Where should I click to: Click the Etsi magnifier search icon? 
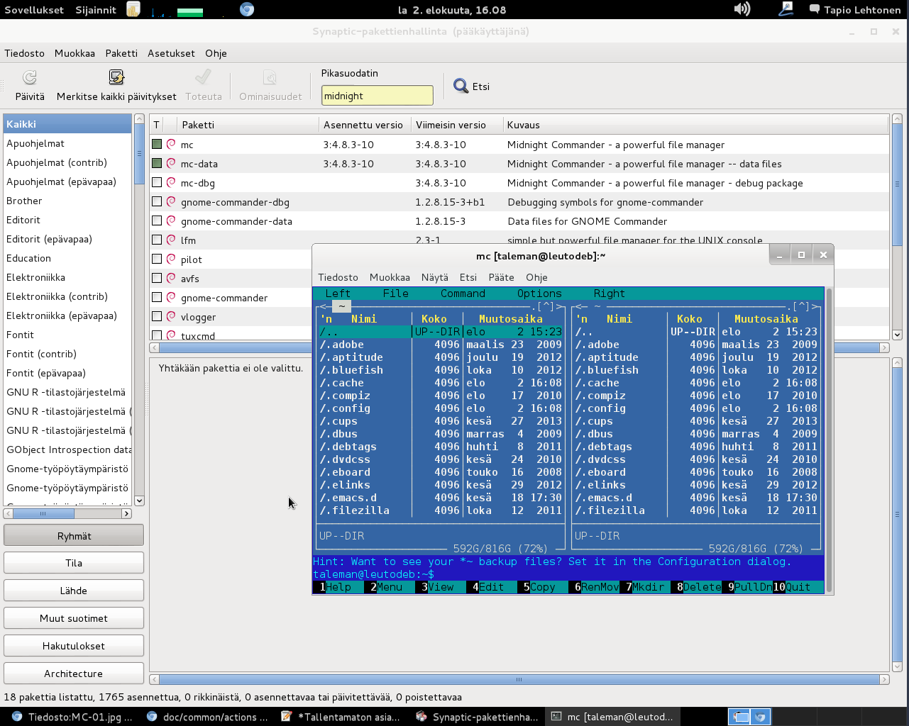pyautogui.click(x=461, y=86)
